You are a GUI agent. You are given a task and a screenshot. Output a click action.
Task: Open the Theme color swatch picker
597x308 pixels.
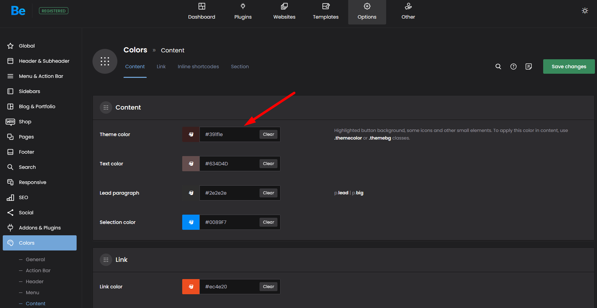191,134
